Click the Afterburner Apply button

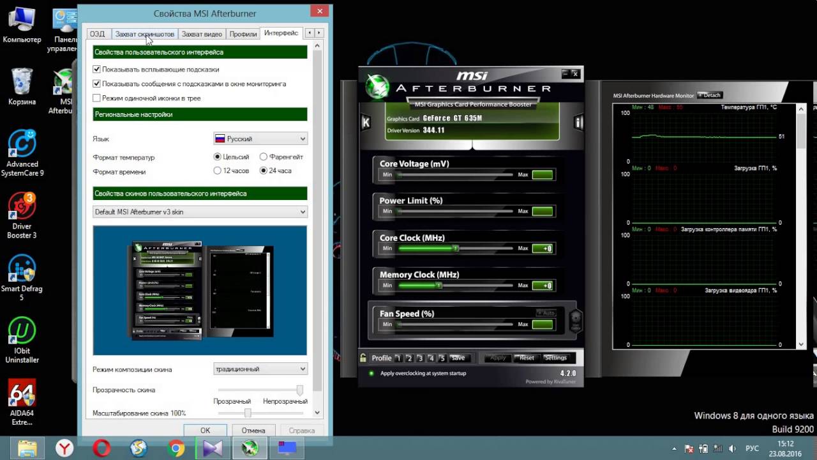pyautogui.click(x=498, y=358)
